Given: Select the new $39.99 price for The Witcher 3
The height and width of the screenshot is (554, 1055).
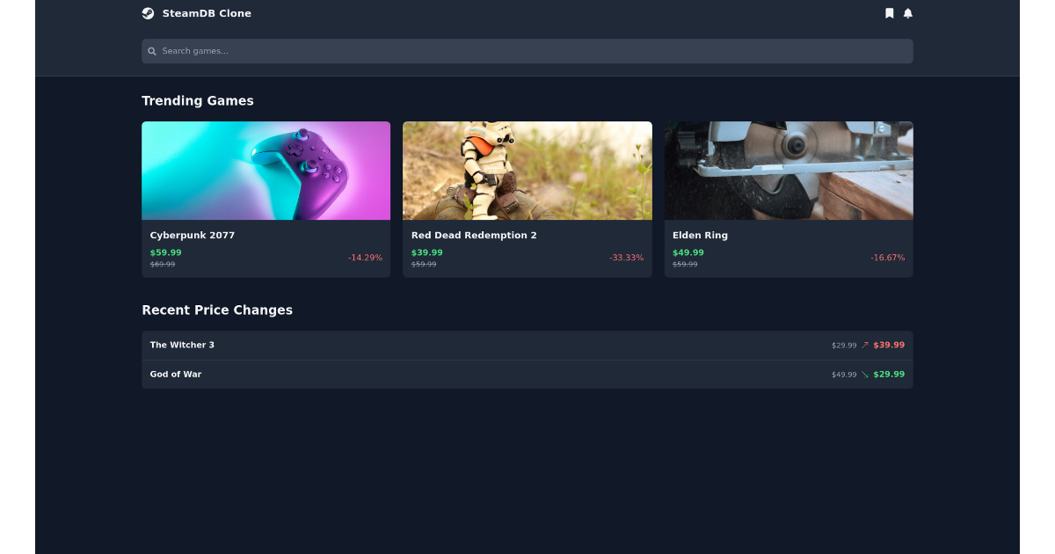Looking at the screenshot, I should coord(891,345).
